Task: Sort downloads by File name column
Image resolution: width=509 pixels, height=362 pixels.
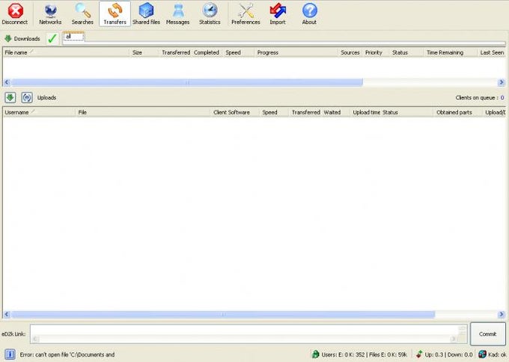Action: tap(66, 52)
